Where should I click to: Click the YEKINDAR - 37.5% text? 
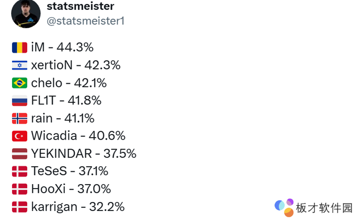click(84, 154)
